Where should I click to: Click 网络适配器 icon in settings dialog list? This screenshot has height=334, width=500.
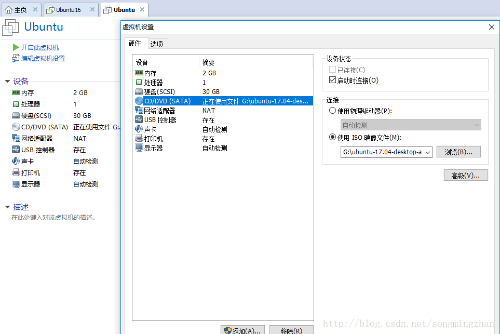139,110
